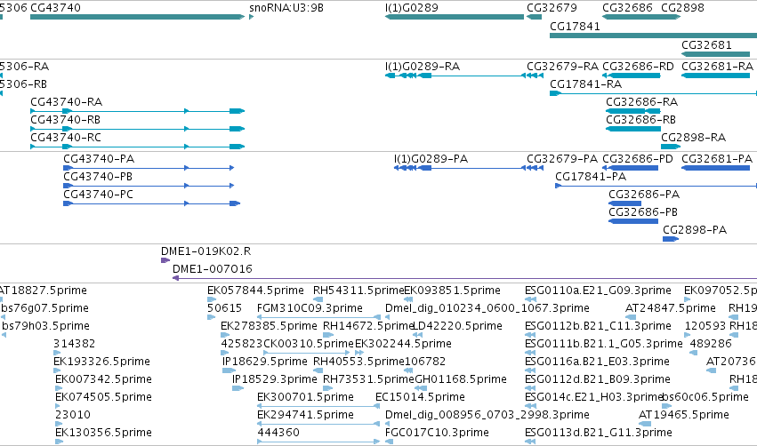
Task: Select the l(1)G0289 gene bar
Action: (455, 17)
